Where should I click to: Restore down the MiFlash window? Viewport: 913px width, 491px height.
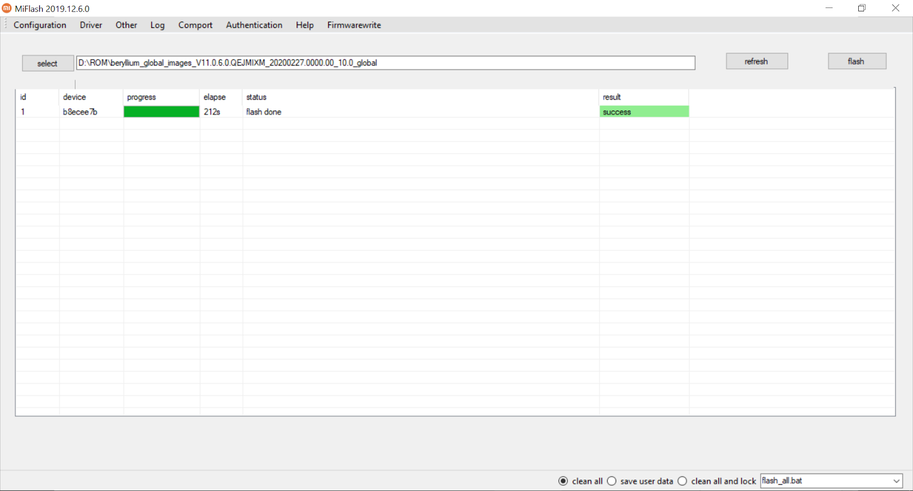[x=862, y=8]
